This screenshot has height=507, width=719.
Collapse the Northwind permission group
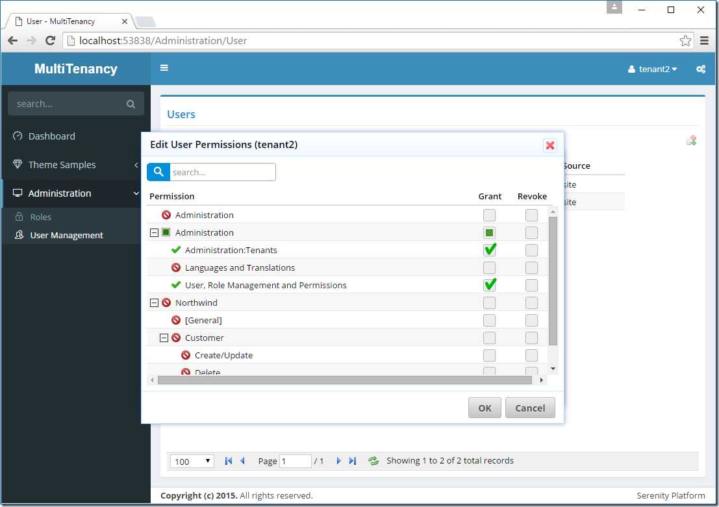click(154, 303)
